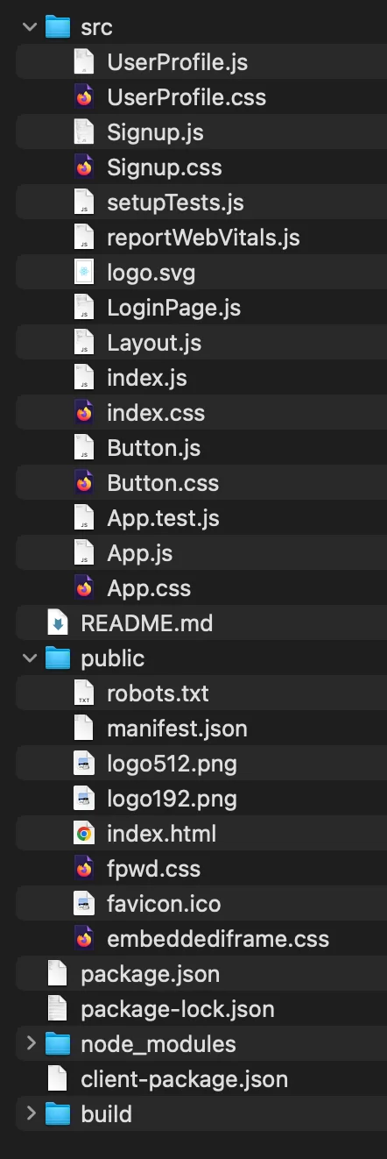
Task: Select the package-lock.json file
Action: (x=201, y=1009)
